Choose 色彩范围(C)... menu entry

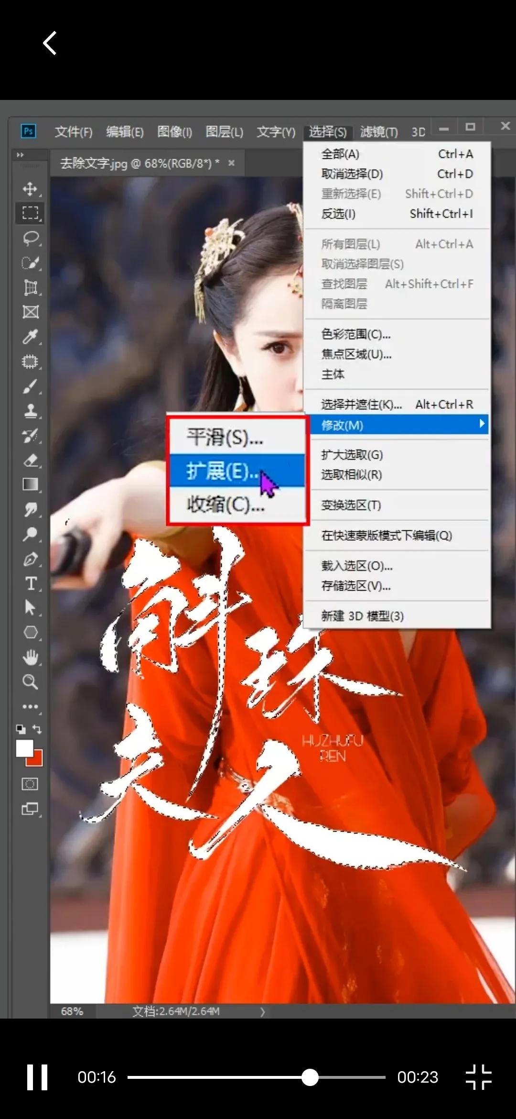pos(397,334)
